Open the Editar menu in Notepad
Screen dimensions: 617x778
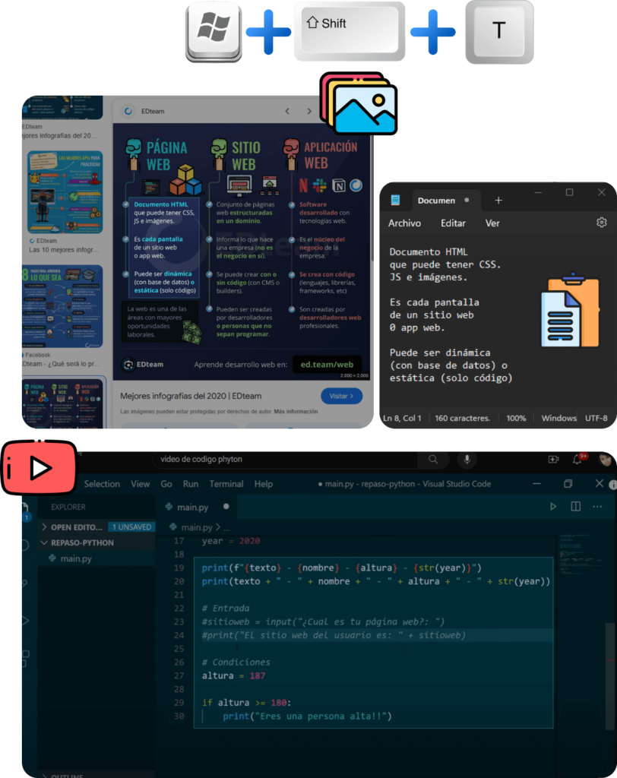click(452, 223)
